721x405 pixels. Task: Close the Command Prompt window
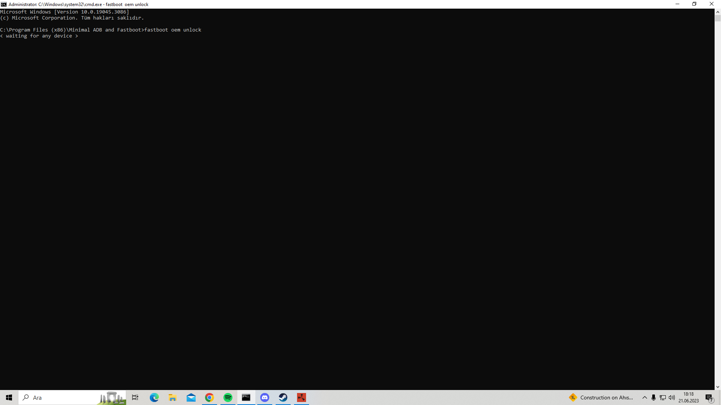(712, 4)
